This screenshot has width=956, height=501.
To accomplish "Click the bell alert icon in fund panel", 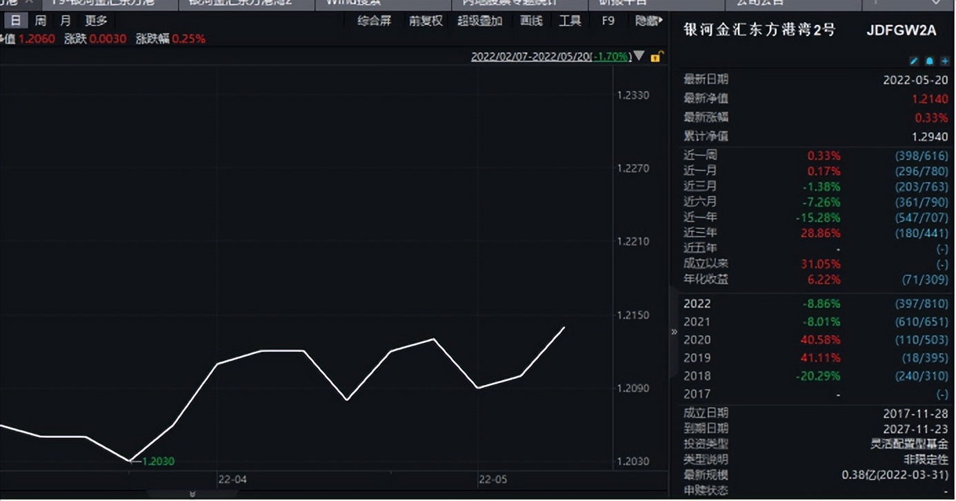I will (x=929, y=61).
